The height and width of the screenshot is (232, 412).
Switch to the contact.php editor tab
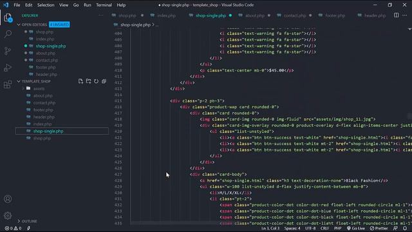(x=295, y=15)
